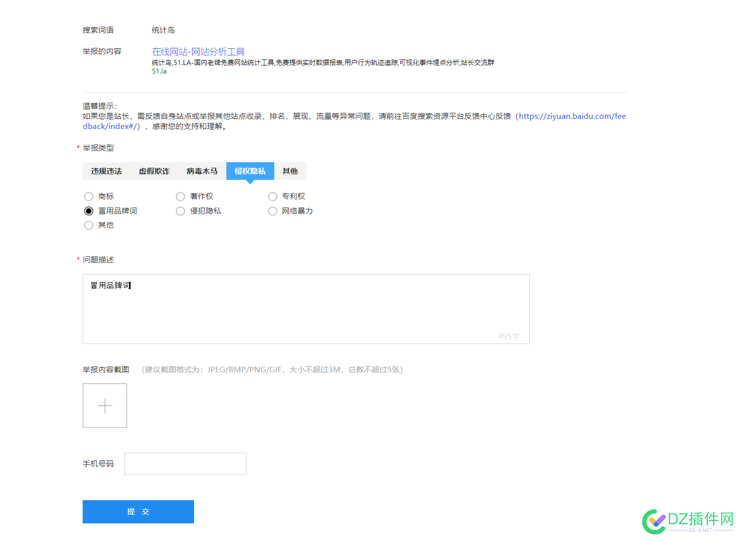
Task: Click the 举报内容截图 label
Action: click(106, 370)
